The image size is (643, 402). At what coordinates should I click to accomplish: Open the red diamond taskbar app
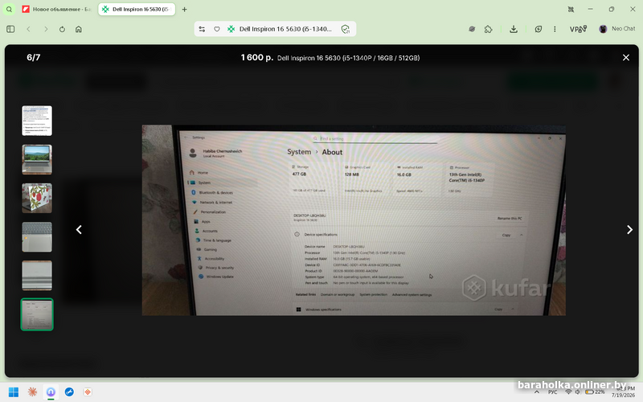[x=88, y=392]
